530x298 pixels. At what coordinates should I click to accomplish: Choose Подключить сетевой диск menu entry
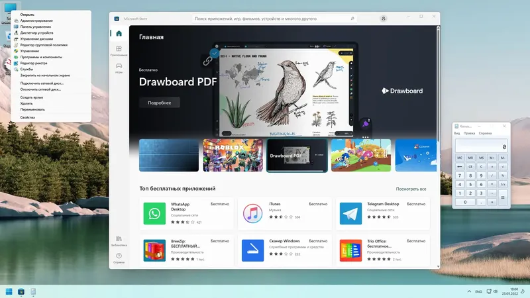(x=42, y=83)
